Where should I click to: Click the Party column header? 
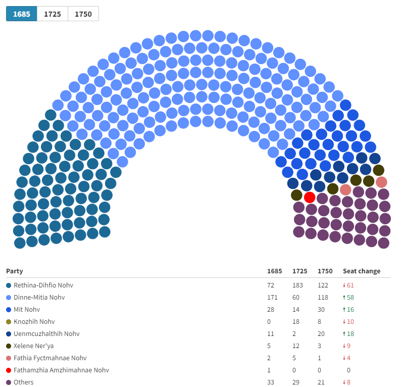pyautogui.click(x=15, y=271)
